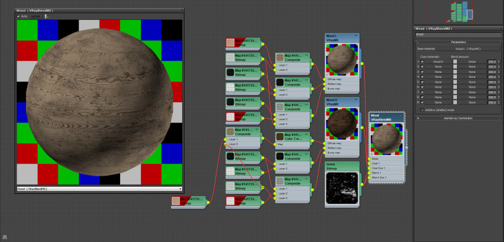504x242 pixels.
Task: Collapse the Color Correct map node
Action: pyautogui.click(x=306, y=135)
